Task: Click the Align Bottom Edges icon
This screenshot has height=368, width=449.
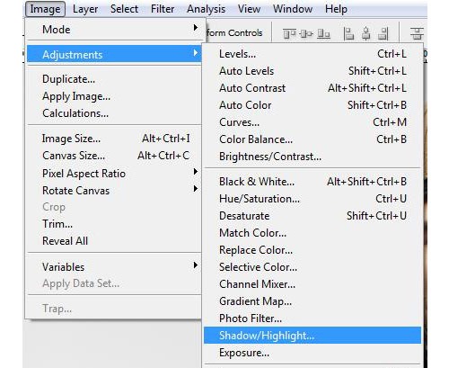Action: pyautogui.click(x=323, y=34)
